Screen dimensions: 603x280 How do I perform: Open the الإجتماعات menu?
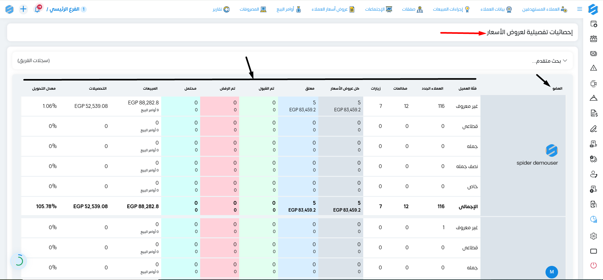pyautogui.click(x=379, y=9)
